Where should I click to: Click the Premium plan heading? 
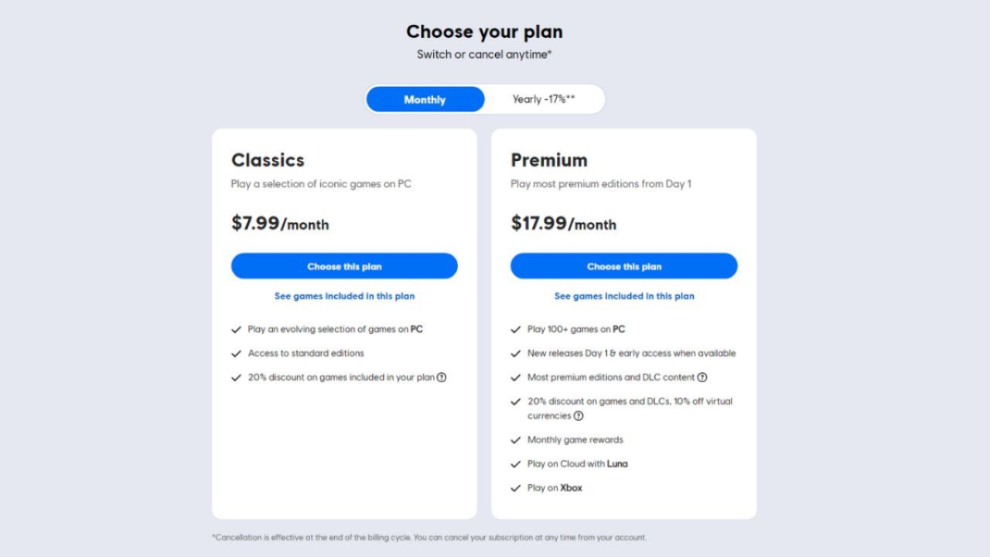click(x=549, y=160)
